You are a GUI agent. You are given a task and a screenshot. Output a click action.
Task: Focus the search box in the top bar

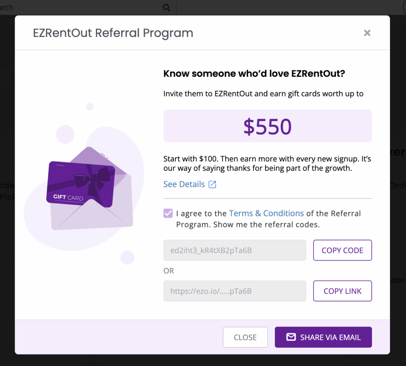79,8
